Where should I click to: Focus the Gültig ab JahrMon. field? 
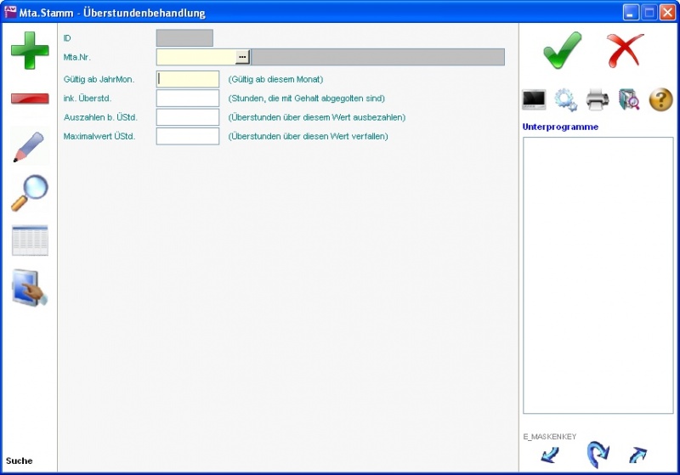click(x=188, y=79)
